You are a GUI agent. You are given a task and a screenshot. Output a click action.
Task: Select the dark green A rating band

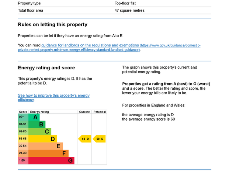[x=34, y=117]
